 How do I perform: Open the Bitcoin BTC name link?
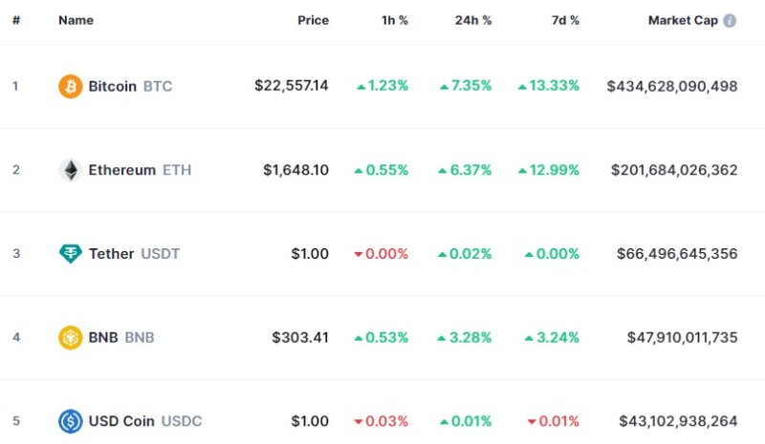point(130,86)
